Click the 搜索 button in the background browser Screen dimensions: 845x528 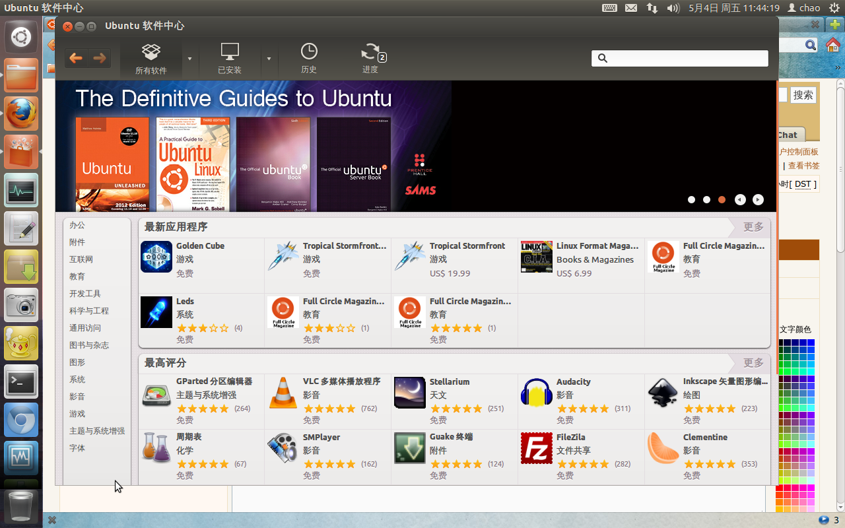[x=803, y=95]
